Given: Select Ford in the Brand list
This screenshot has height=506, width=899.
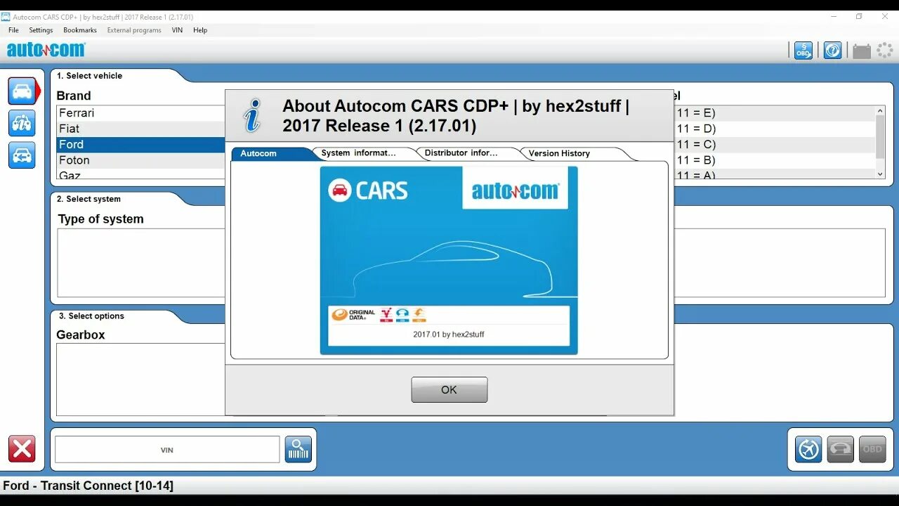Looking at the screenshot, I should tap(140, 144).
